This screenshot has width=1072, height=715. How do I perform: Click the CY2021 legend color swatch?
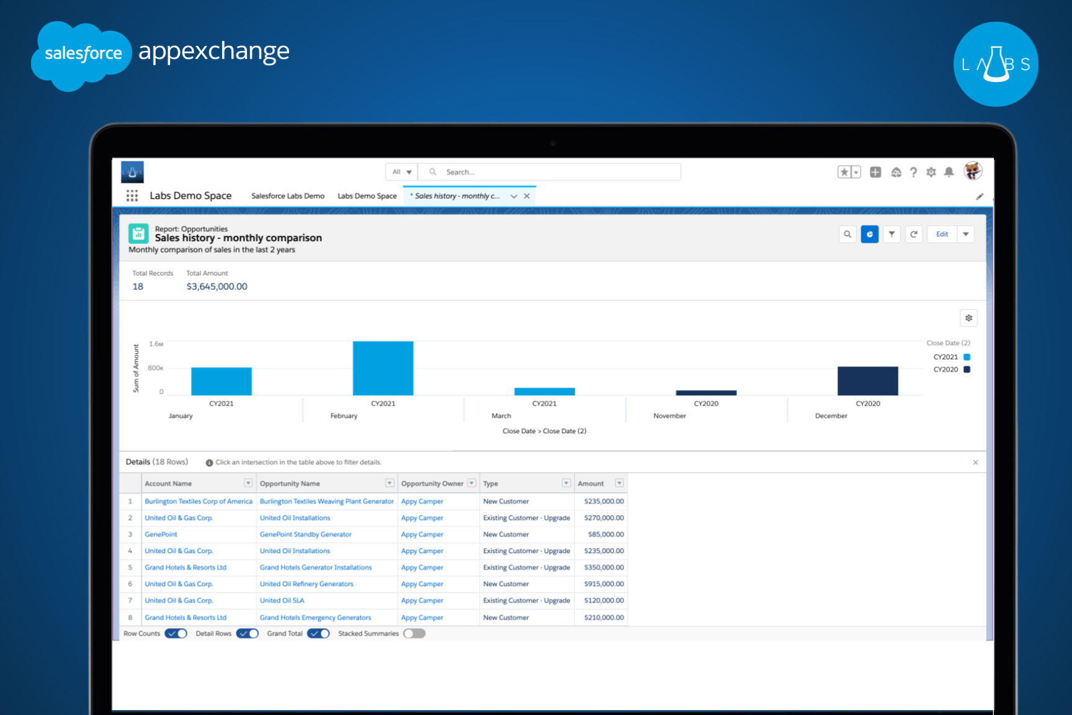[967, 357]
